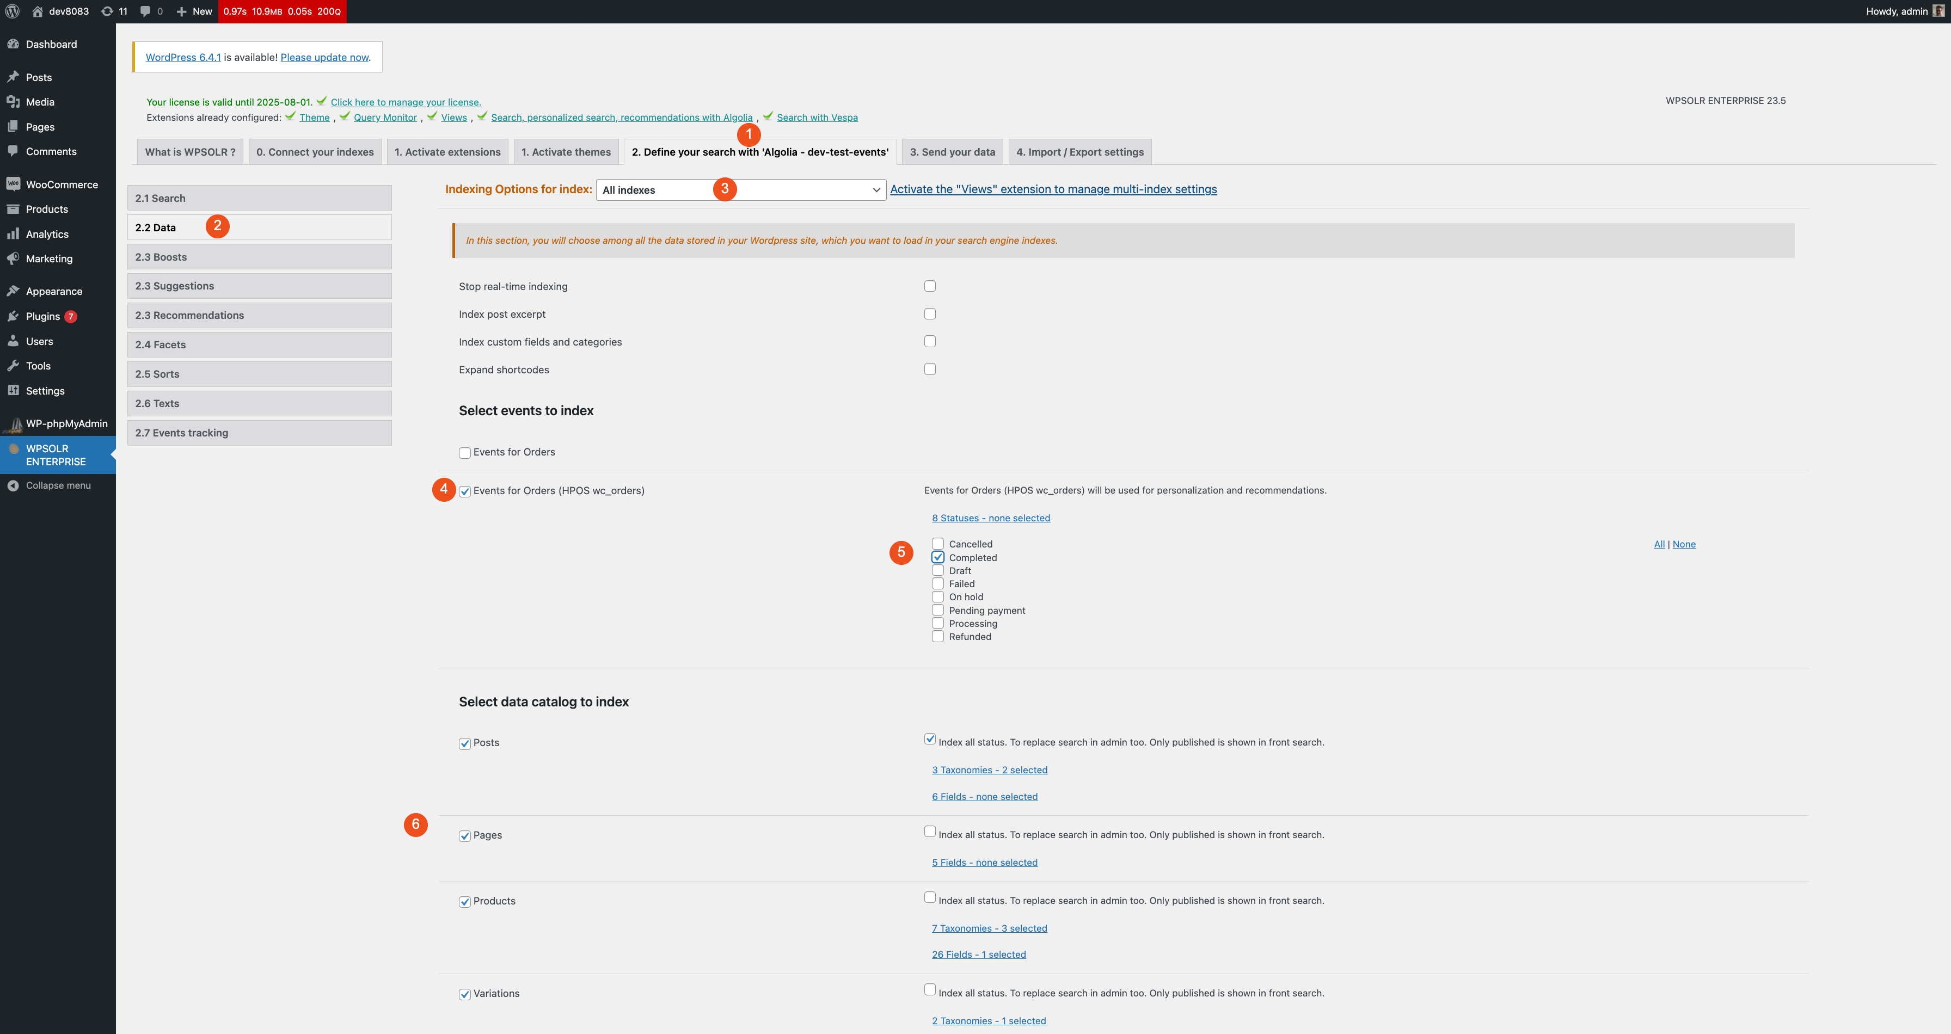Click the Analytics bar chart icon
The width and height of the screenshot is (1951, 1034).
13,234
